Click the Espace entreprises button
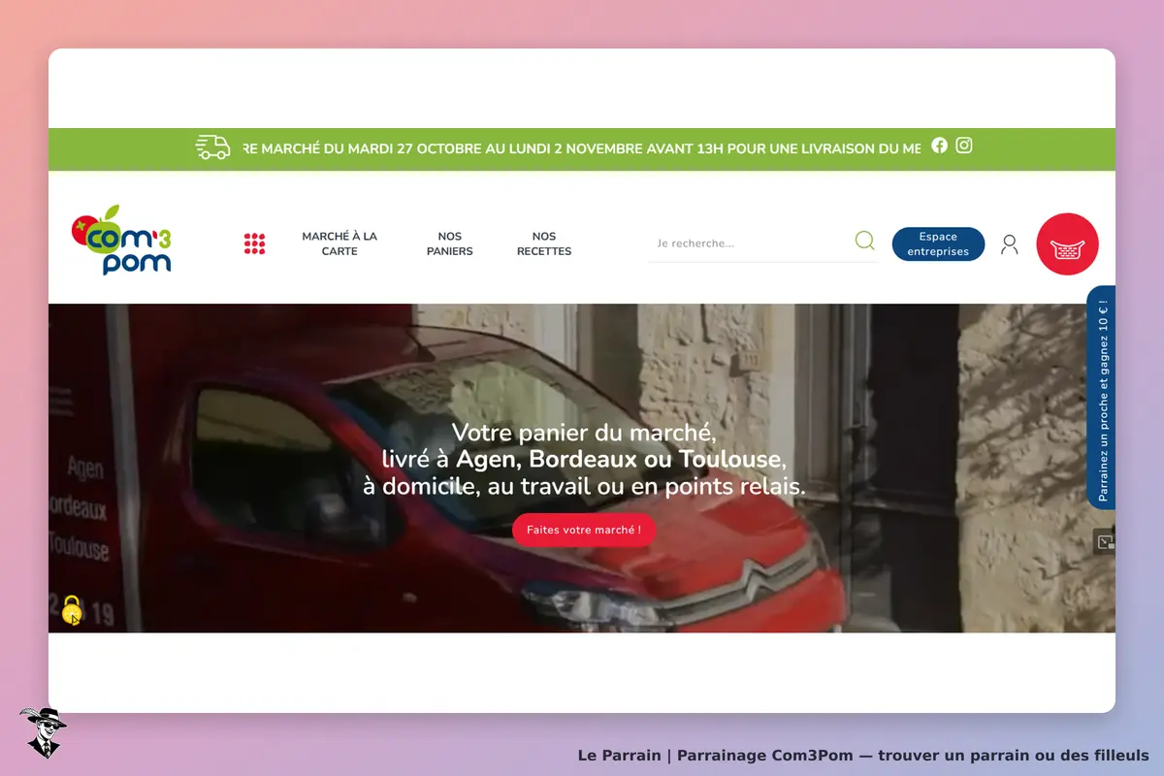 938,243
